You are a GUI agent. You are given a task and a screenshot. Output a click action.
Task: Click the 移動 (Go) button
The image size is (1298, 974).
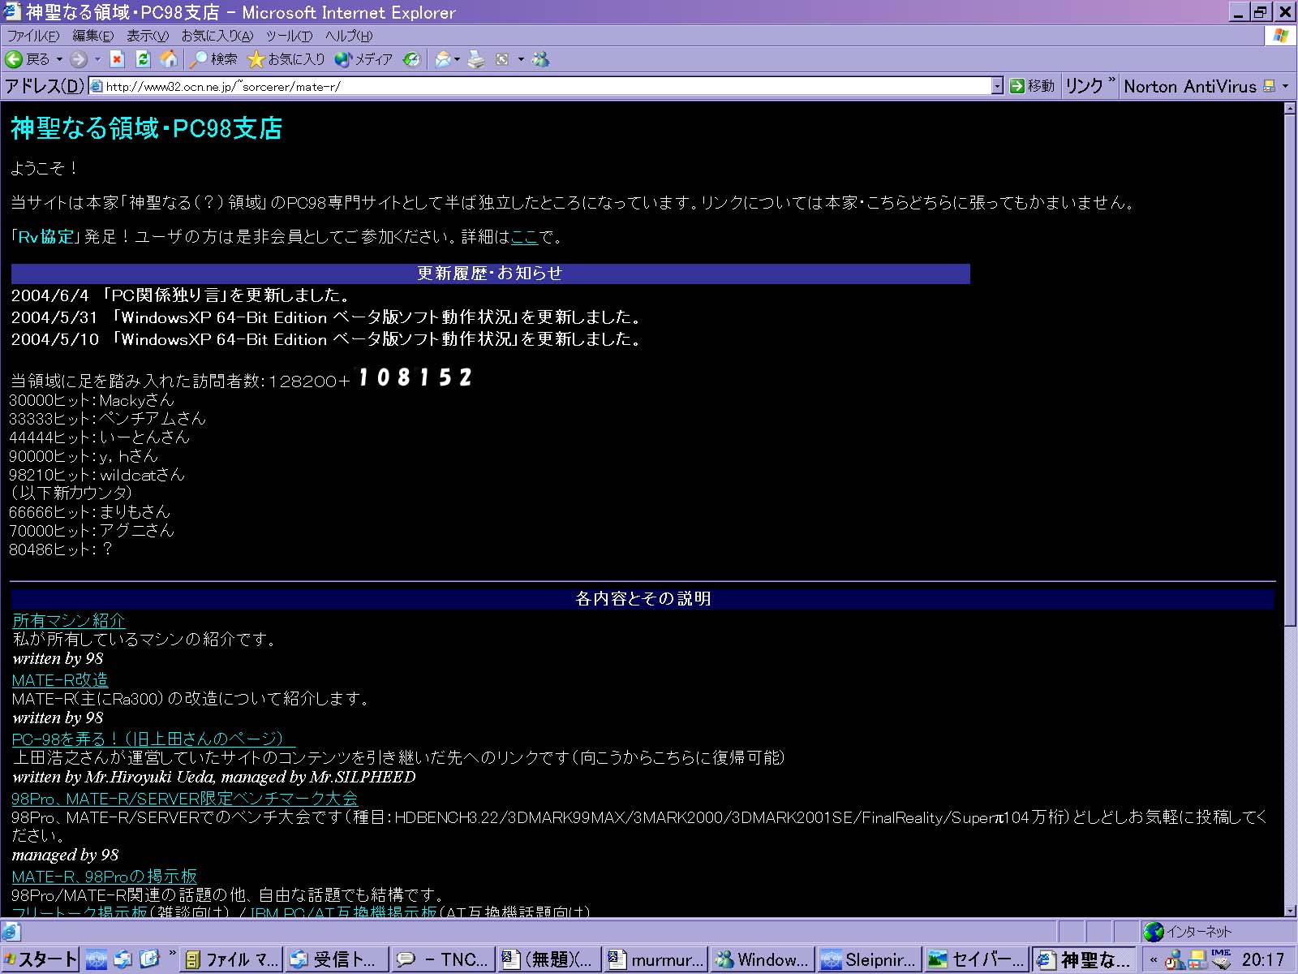pyautogui.click(x=1032, y=86)
